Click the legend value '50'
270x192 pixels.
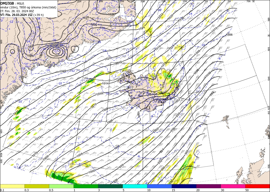coord(247,190)
